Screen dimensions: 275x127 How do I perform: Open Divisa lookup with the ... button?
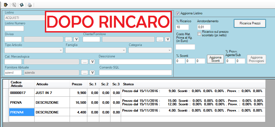pyautogui.click(x=69, y=39)
